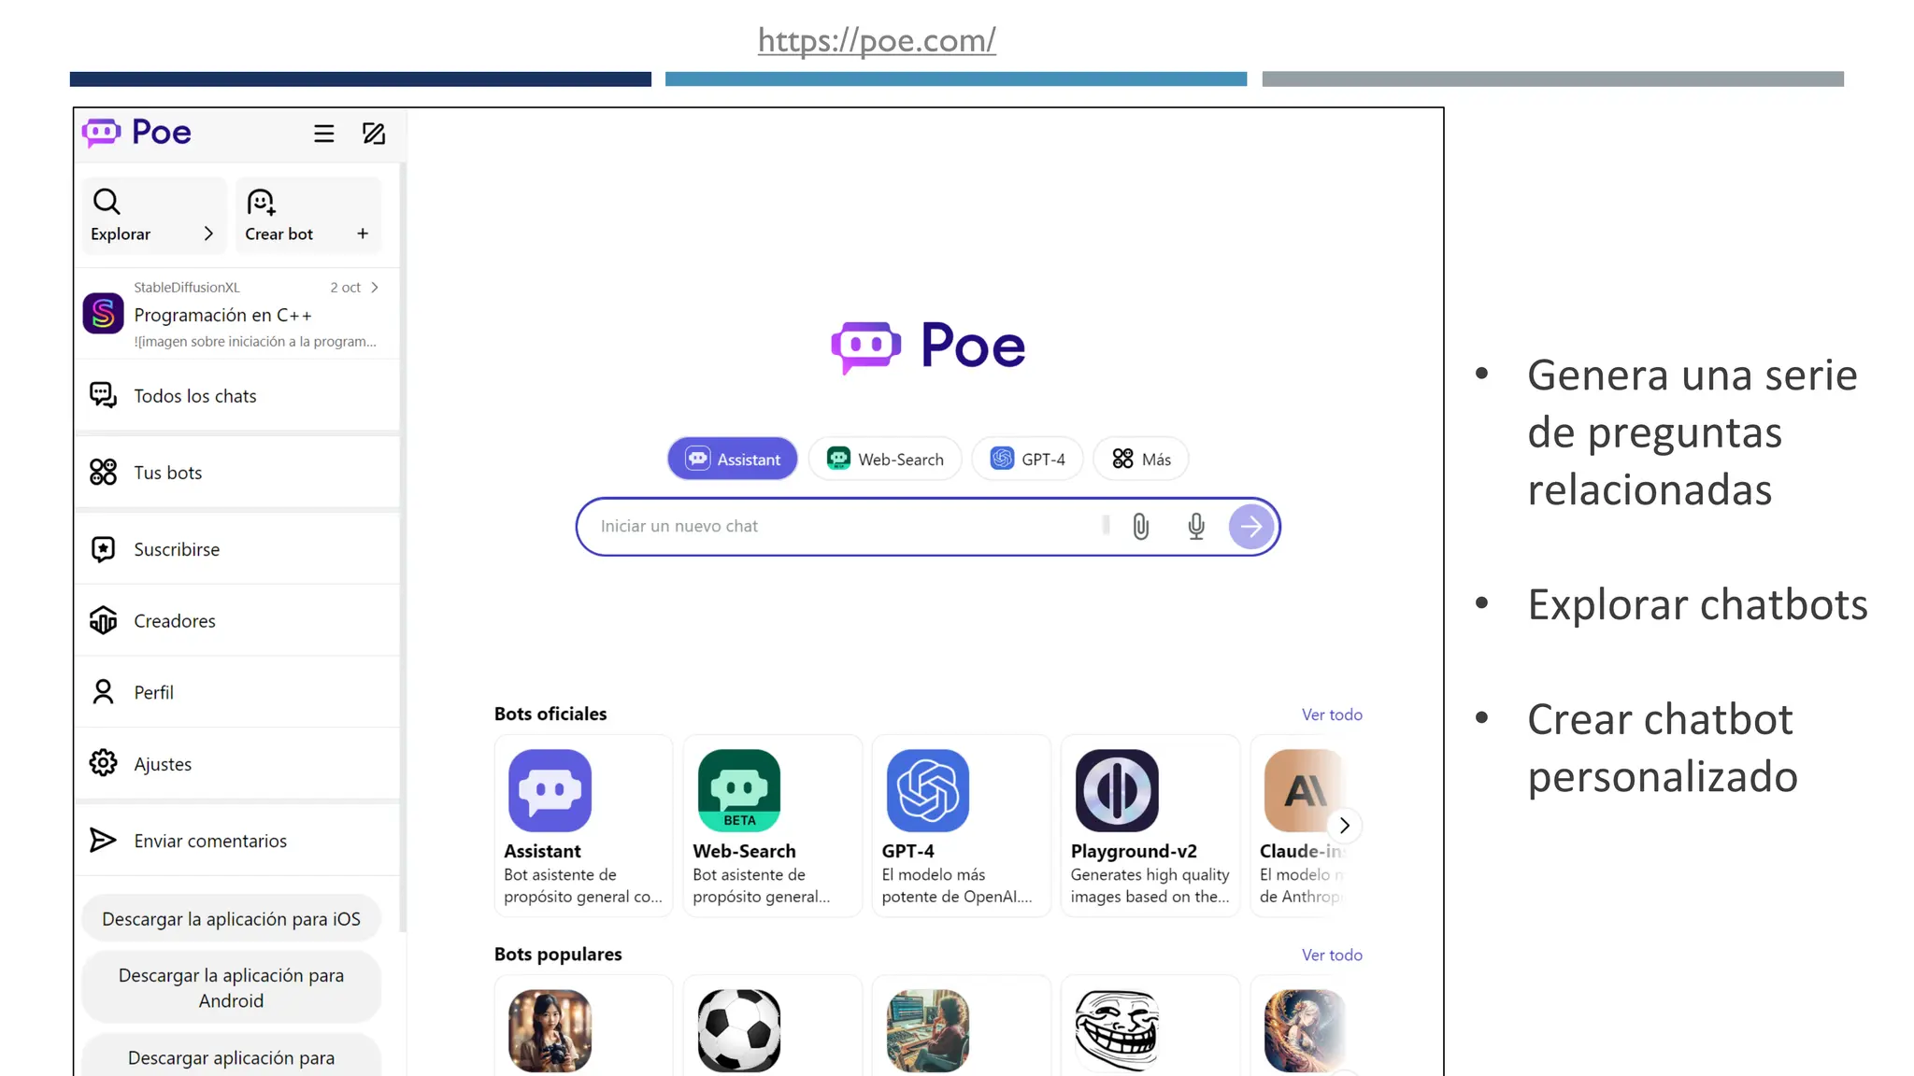Start a new chat with the compose icon
1914x1076 pixels.
374,134
